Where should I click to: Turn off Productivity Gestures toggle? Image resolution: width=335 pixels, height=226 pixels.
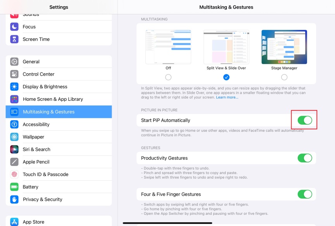pyautogui.click(x=305, y=158)
